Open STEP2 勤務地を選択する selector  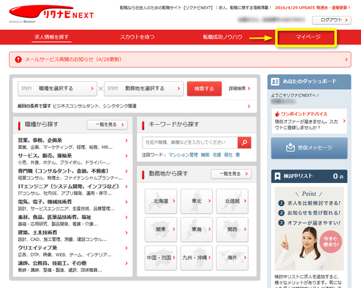[144, 88]
